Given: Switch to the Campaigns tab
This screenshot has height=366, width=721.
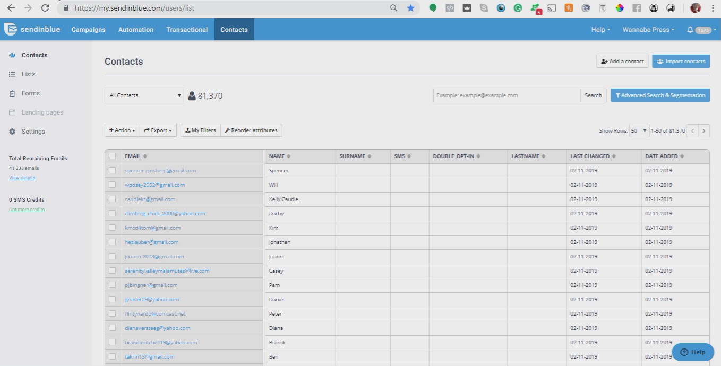Looking at the screenshot, I should pyautogui.click(x=88, y=29).
